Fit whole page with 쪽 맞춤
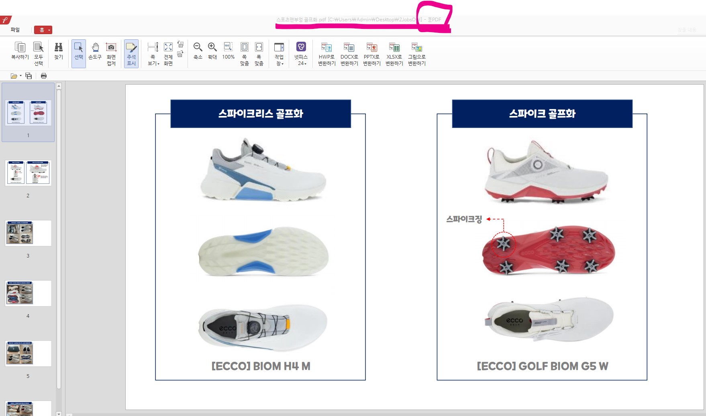The width and height of the screenshot is (706, 416). (x=245, y=54)
